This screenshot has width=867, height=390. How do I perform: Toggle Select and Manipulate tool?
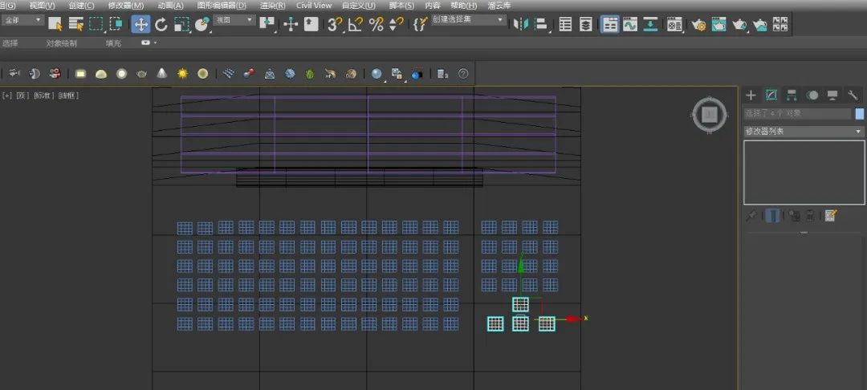[x=291, y=24]
